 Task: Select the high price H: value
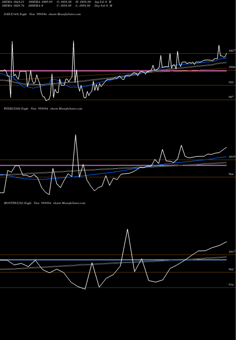[83, 2]
